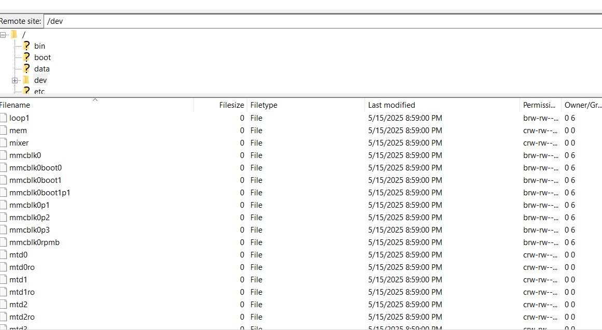Click the boot folder unknown icon
This screenshot has width=602, height=330.
coord(26,58)
